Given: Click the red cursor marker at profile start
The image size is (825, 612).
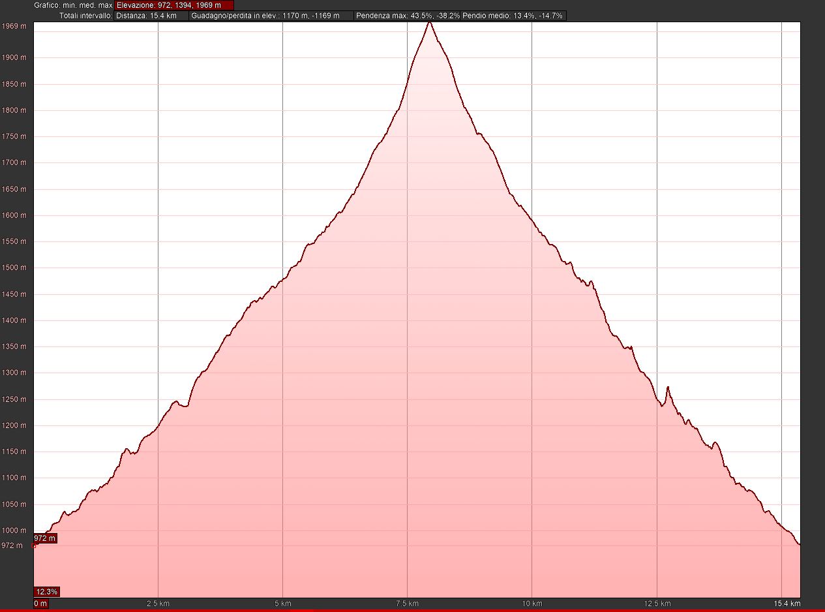Looking at the screenshot, I should pyautogui.click(x=35, y=545).
